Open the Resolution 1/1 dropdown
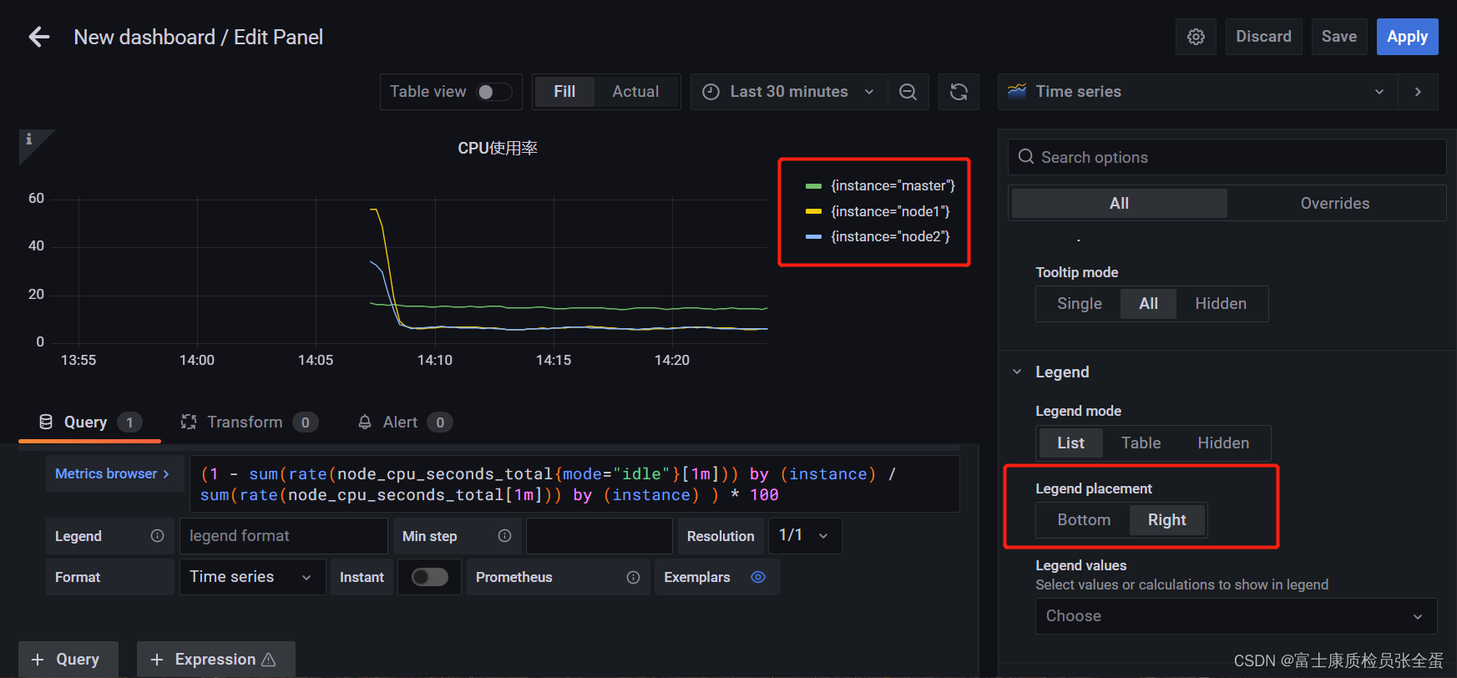 click(x=805, y=536)
